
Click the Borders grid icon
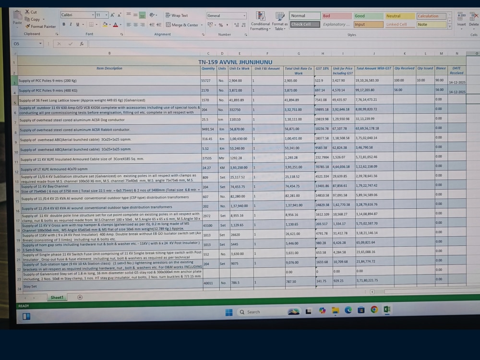click(x=91, y=24)
